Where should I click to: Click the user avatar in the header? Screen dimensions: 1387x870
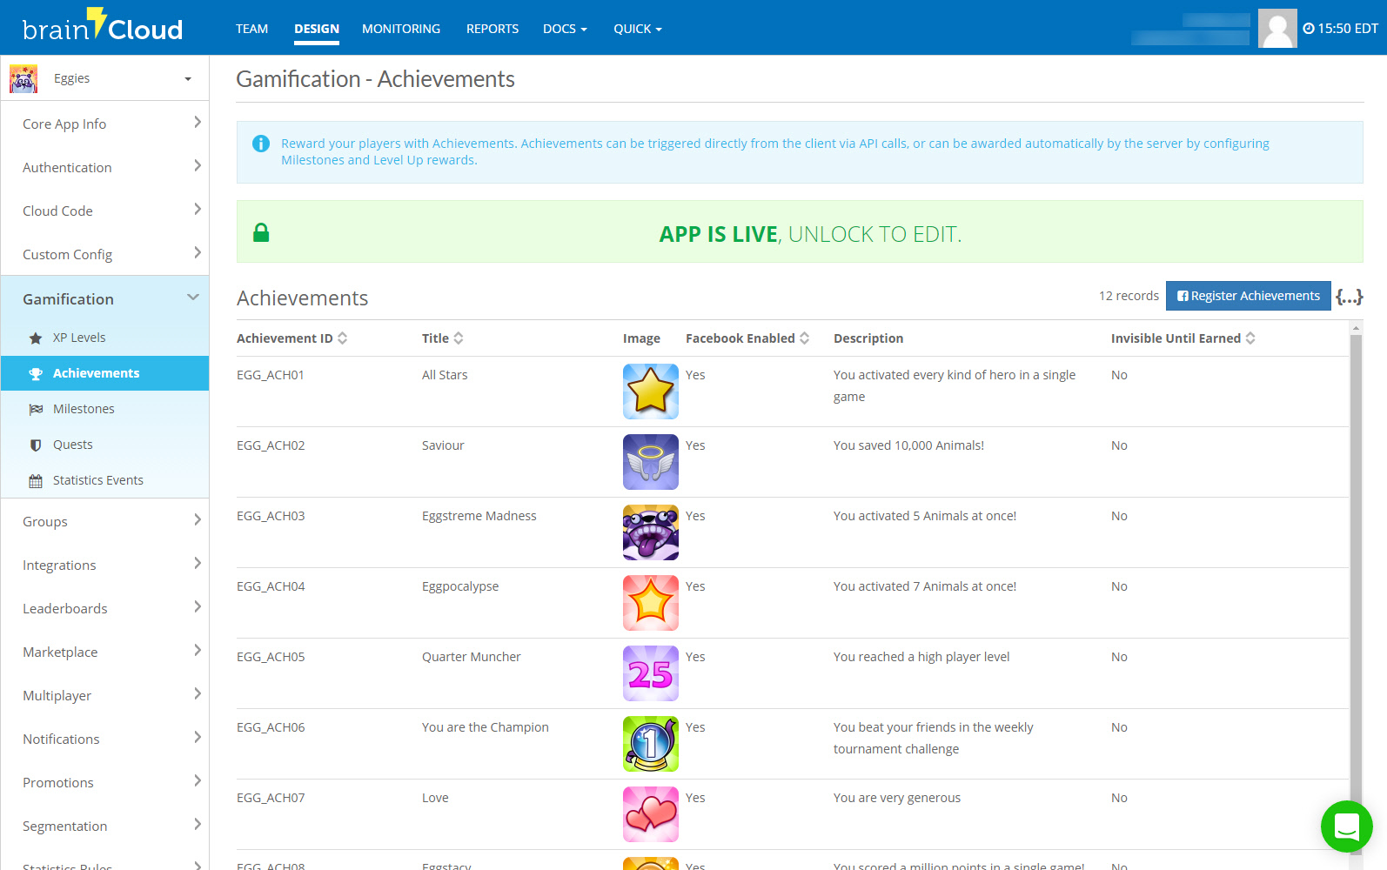(1276, 29)
